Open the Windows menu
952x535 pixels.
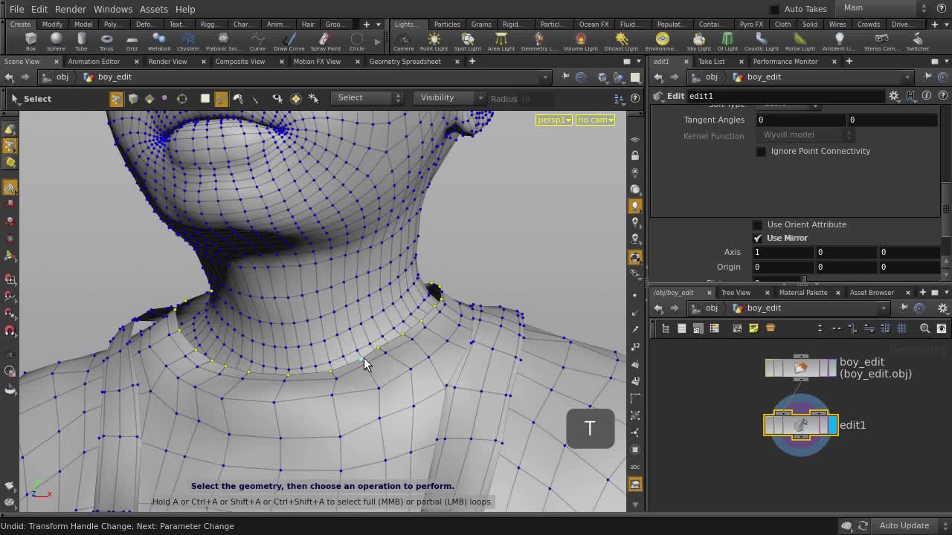tap(113, 9)
